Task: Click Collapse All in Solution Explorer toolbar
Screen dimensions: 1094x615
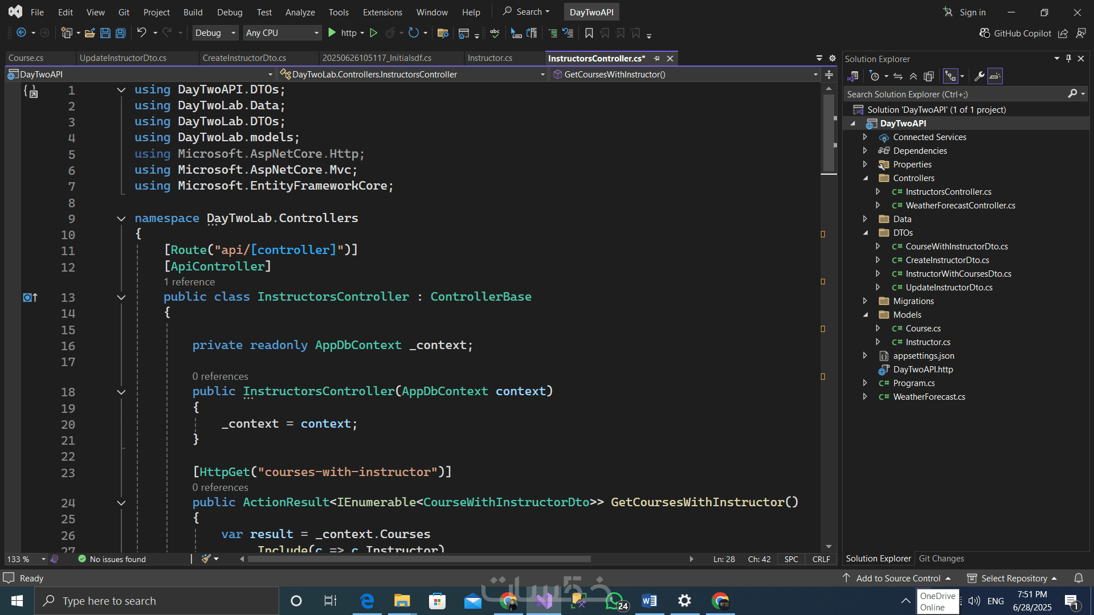Action: pyautogui.click(x=913, y=76)
